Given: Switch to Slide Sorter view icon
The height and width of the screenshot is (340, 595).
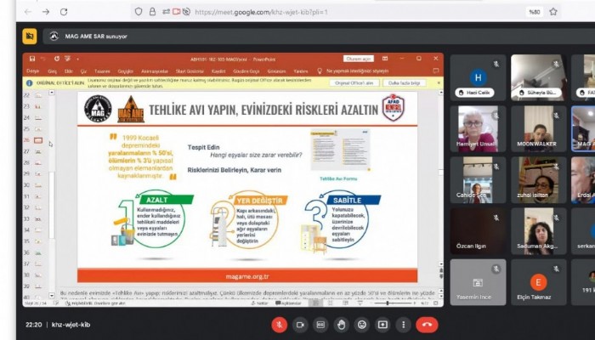Looking at the screenshot, I should point(330,303).
